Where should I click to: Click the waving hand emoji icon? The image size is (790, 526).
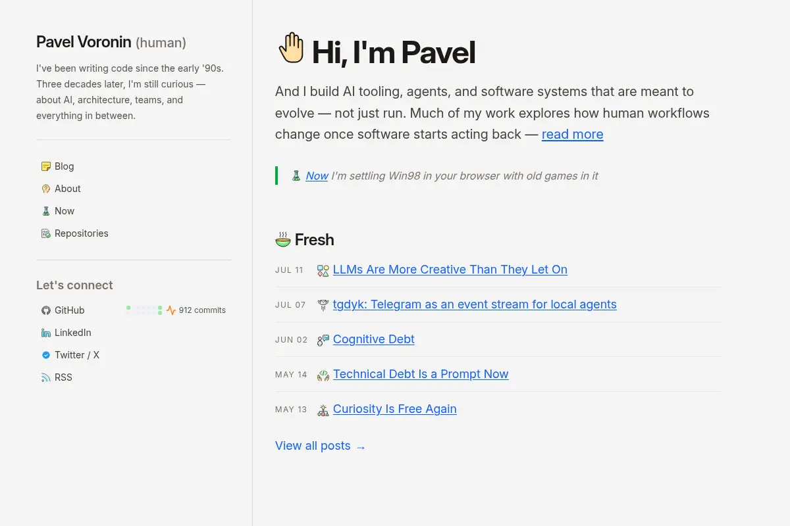coord(291,48)
